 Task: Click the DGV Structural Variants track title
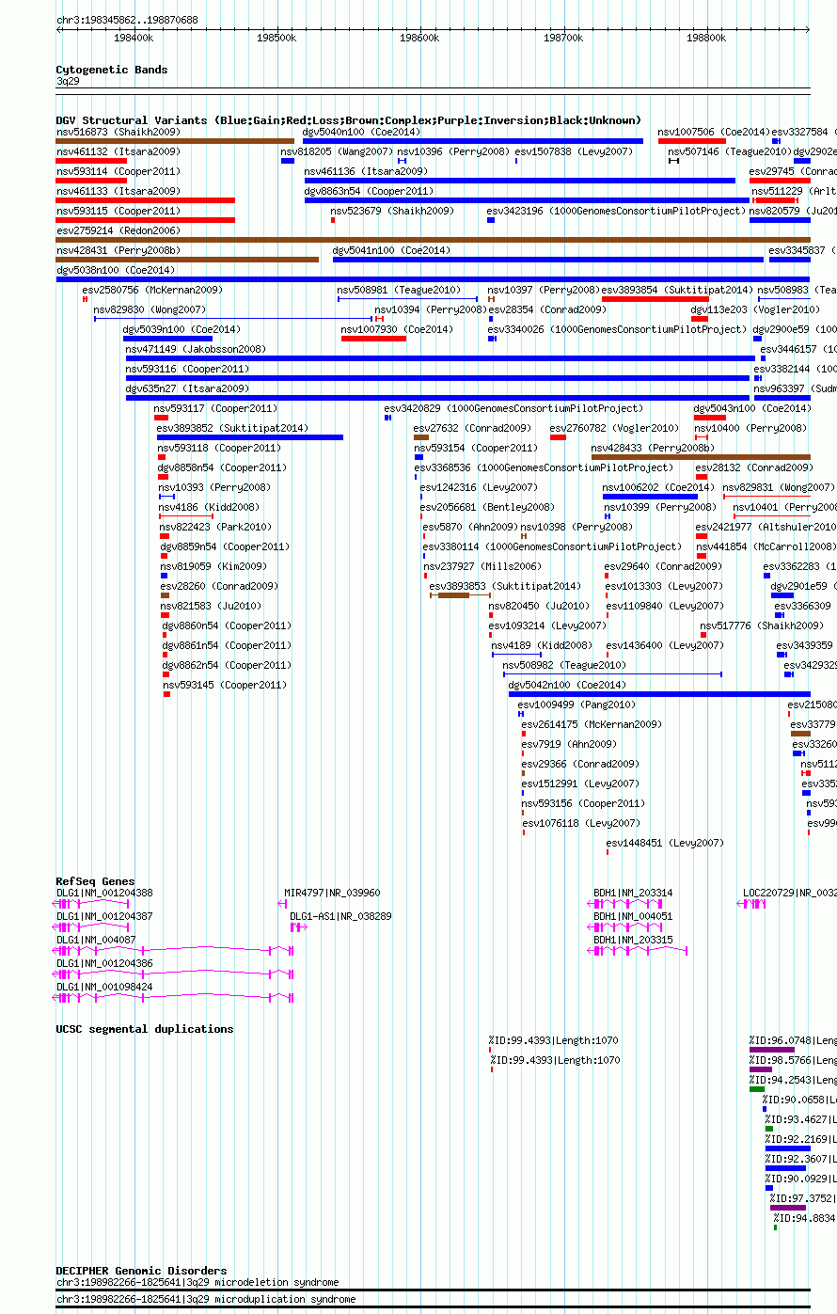348,120
